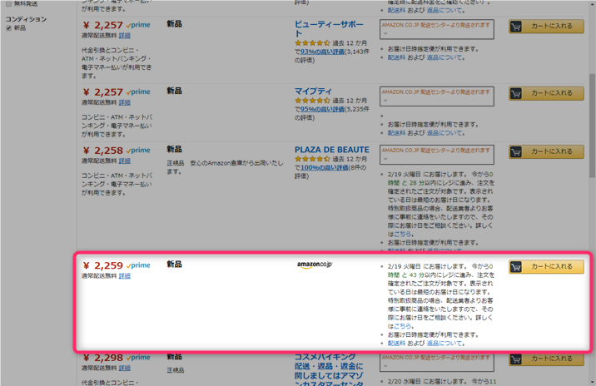This screenshot has width=596, height=386.
Task: Open the ビューティーサポート seller page
Action: click(x=329, y=29)
